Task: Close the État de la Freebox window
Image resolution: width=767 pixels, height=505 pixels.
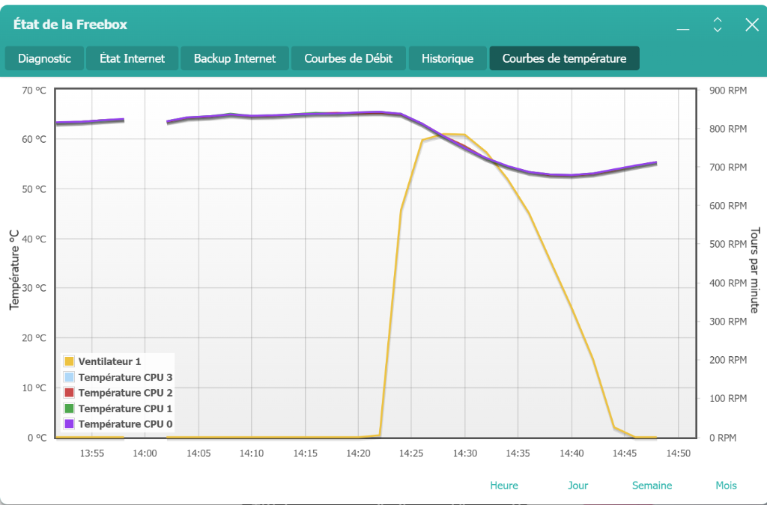Action: [x=752, y=25]
